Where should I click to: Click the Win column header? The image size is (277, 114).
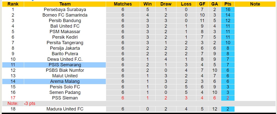[148, 4]
